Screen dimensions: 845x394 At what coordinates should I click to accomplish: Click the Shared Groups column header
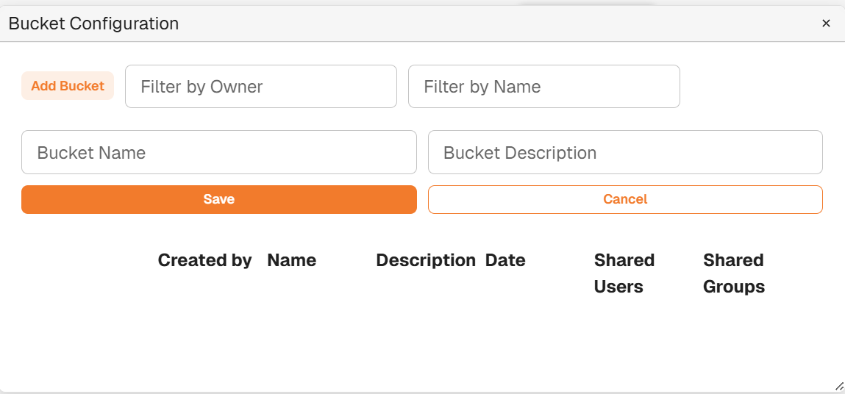pos(733,273)
